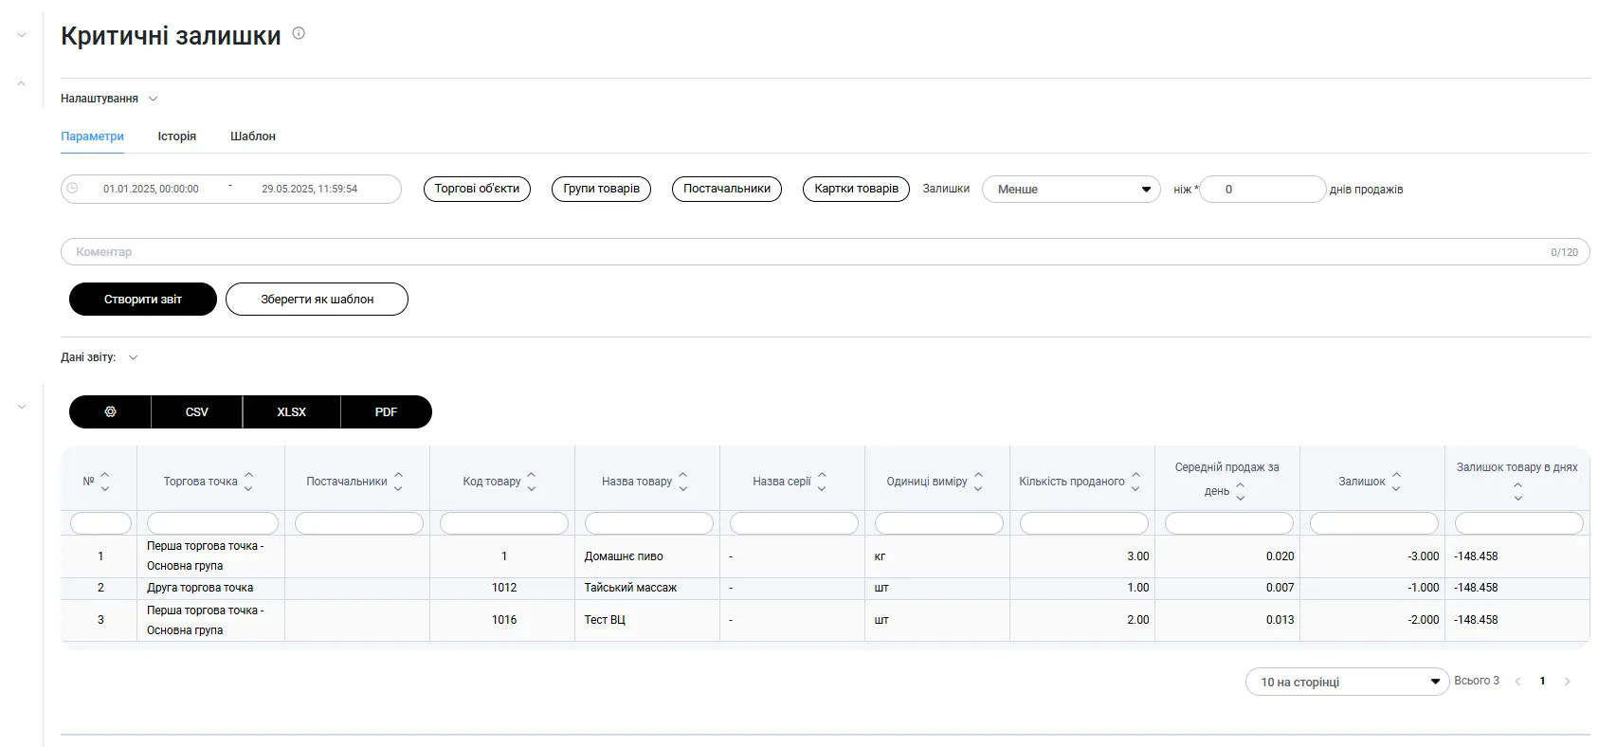Open table settings gear icon

110,412
